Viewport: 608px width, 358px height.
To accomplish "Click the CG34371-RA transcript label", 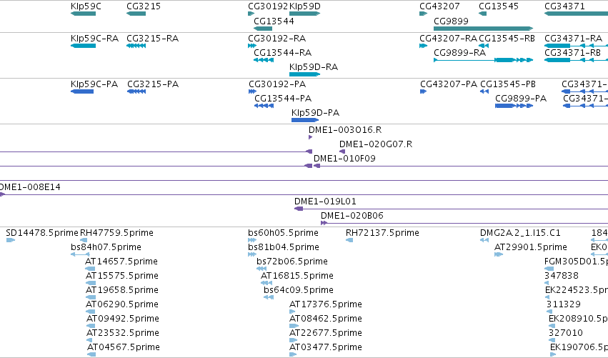I will click(x=573, y=39).
